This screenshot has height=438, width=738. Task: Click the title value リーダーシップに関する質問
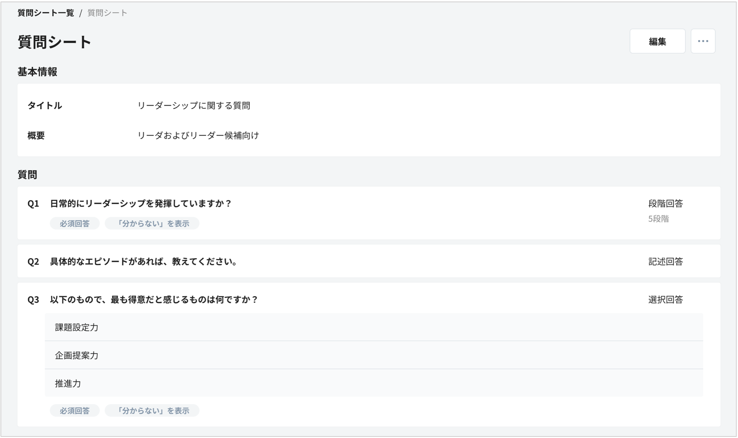coord(194,106)
